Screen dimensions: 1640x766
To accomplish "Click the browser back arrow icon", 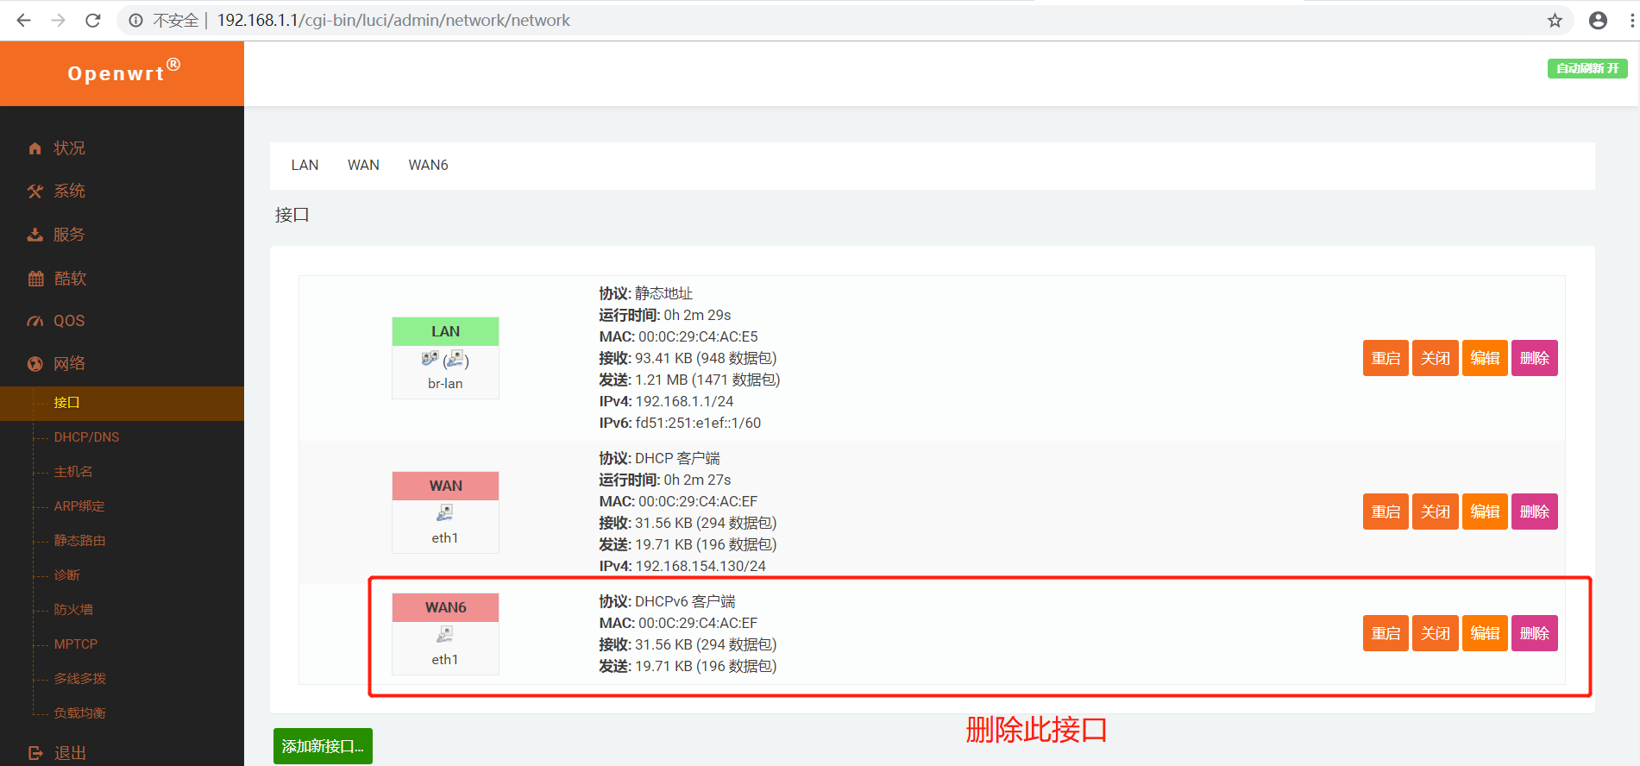I will 23,20.
